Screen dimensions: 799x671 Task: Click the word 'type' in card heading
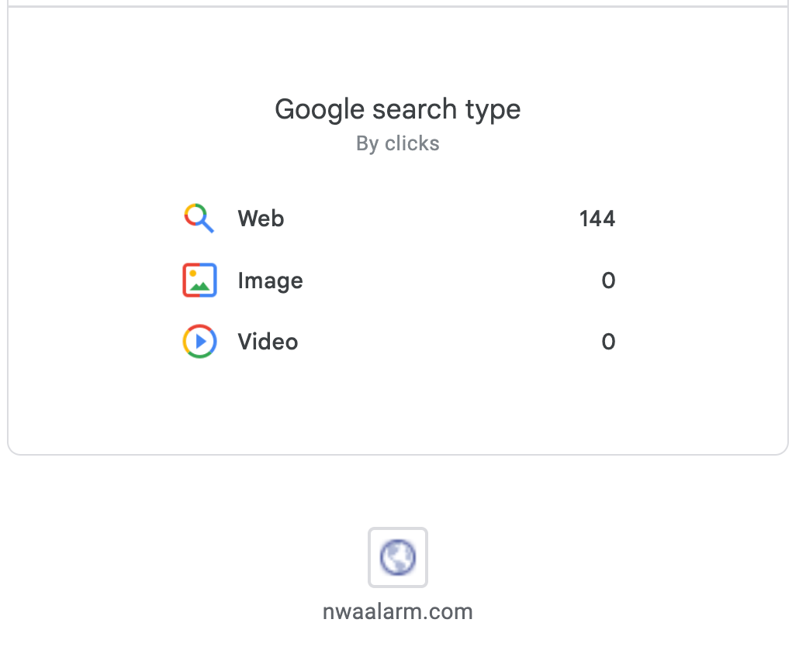click(x=493, y=109)
